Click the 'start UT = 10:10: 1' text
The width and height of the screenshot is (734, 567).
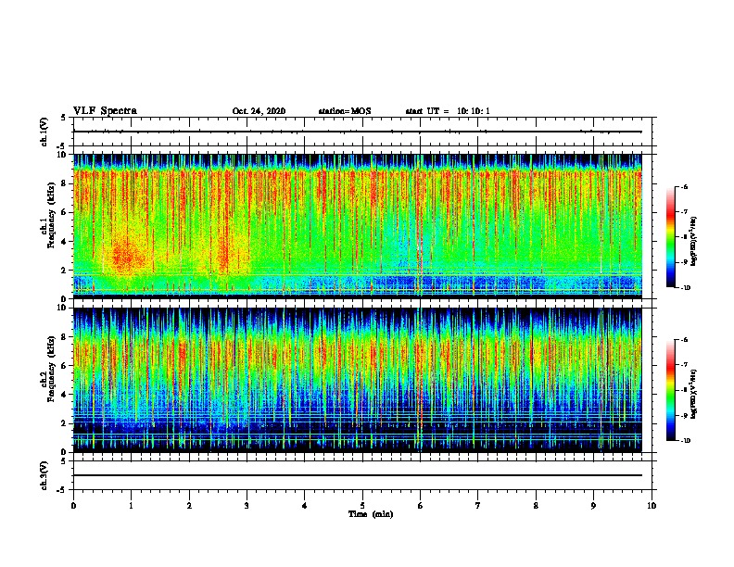point(448,111)
